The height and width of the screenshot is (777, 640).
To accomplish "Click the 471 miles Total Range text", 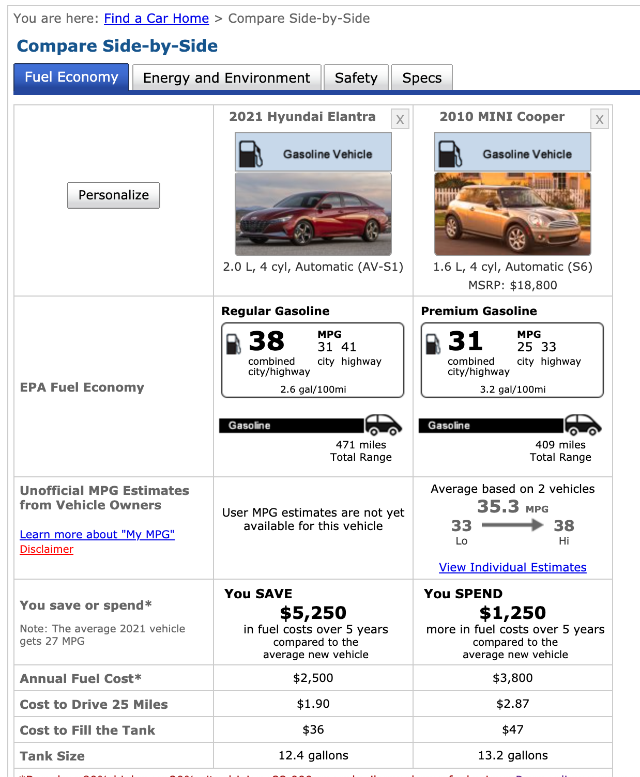I will point(361,450).
